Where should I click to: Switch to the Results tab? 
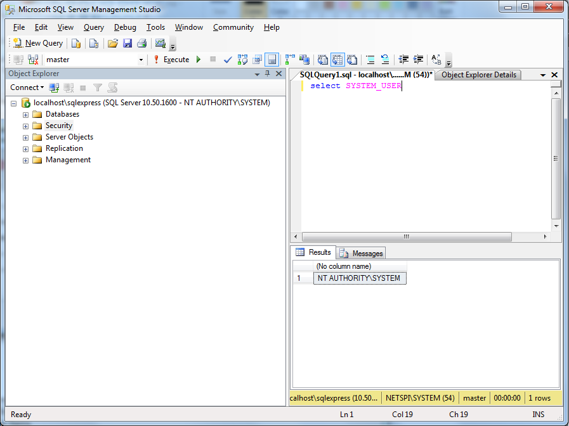[x=313, y=252]
